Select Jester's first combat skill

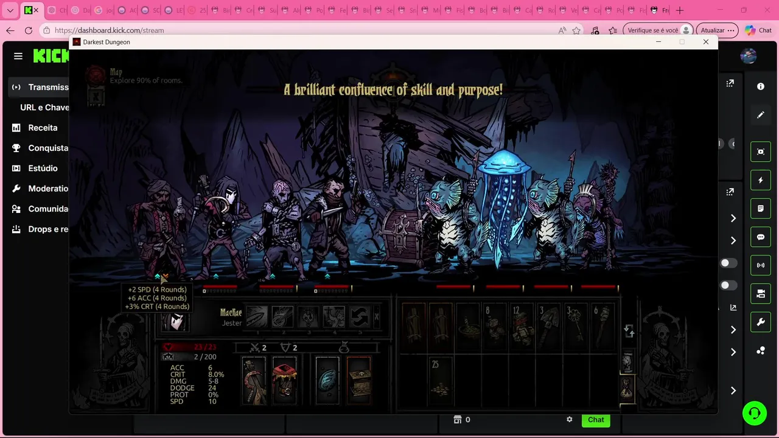tap(257, 317)
